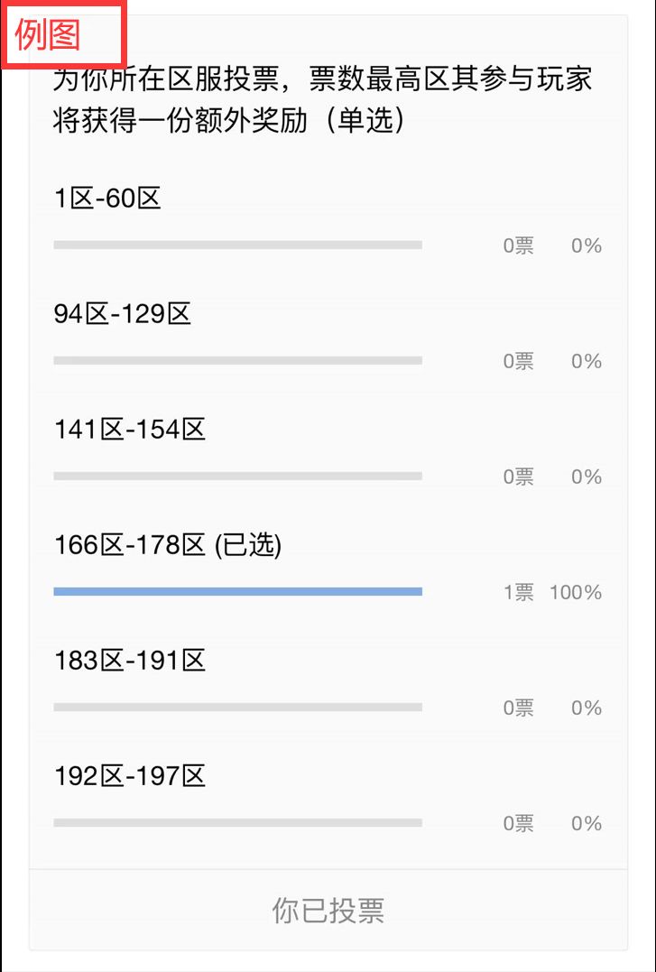Click the poll question title text
This screenshot has width=656, height=972.
[x=322, y=99]
